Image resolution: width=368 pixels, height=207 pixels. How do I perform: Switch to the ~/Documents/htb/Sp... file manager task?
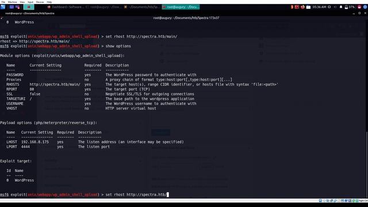(x=142, y=7)
